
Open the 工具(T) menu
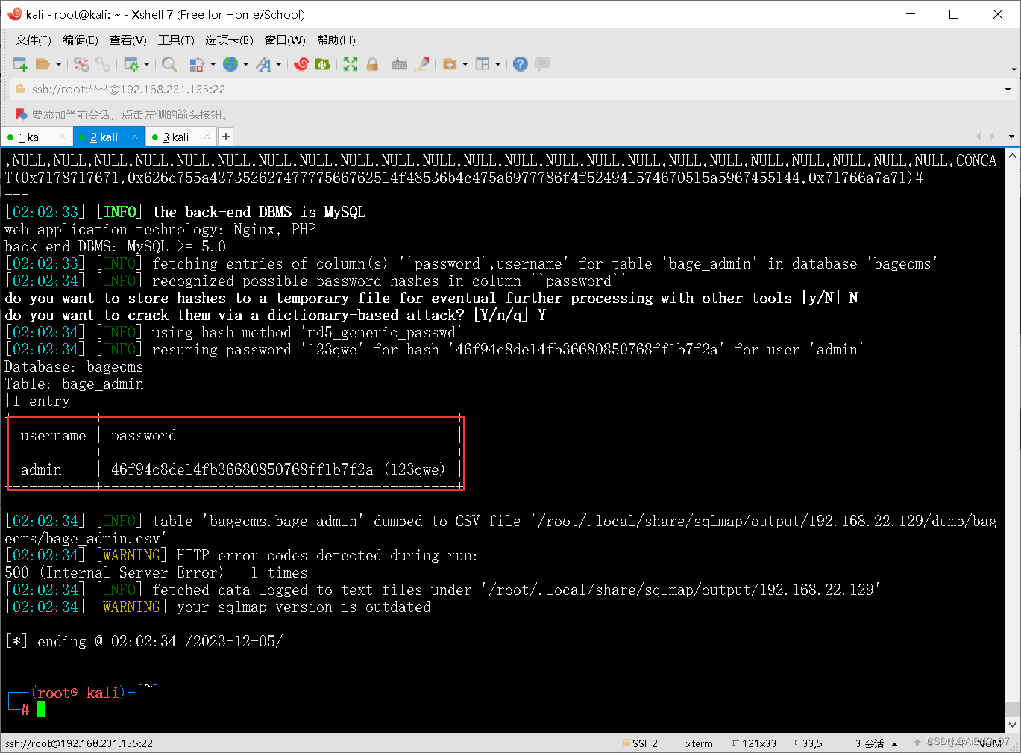click(176, 40)
